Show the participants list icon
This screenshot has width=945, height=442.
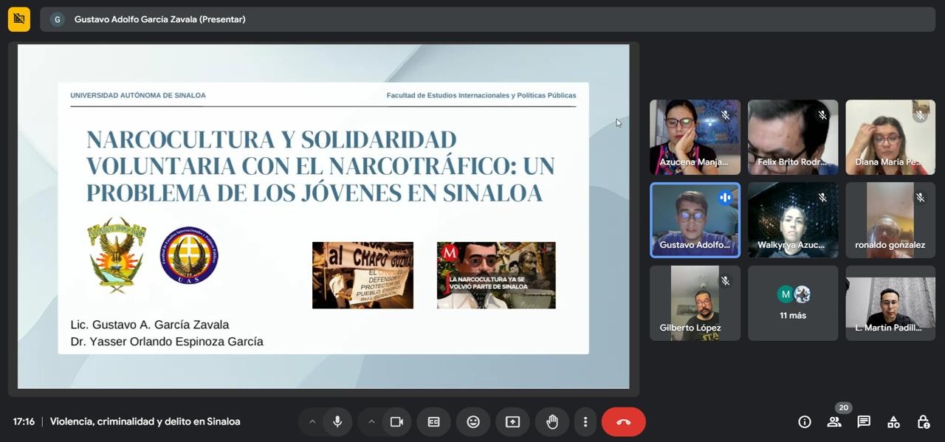click(x=834, y=422)
